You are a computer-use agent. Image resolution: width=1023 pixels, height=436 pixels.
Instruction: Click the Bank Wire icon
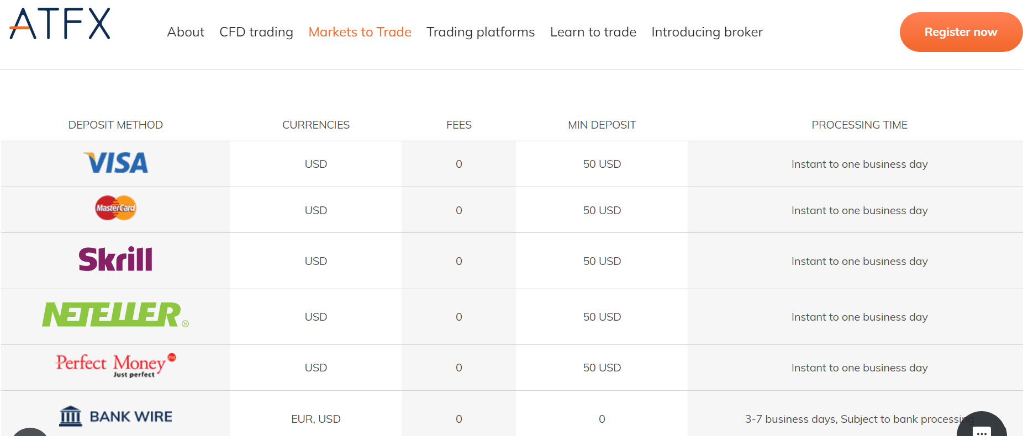click(71, 416)
